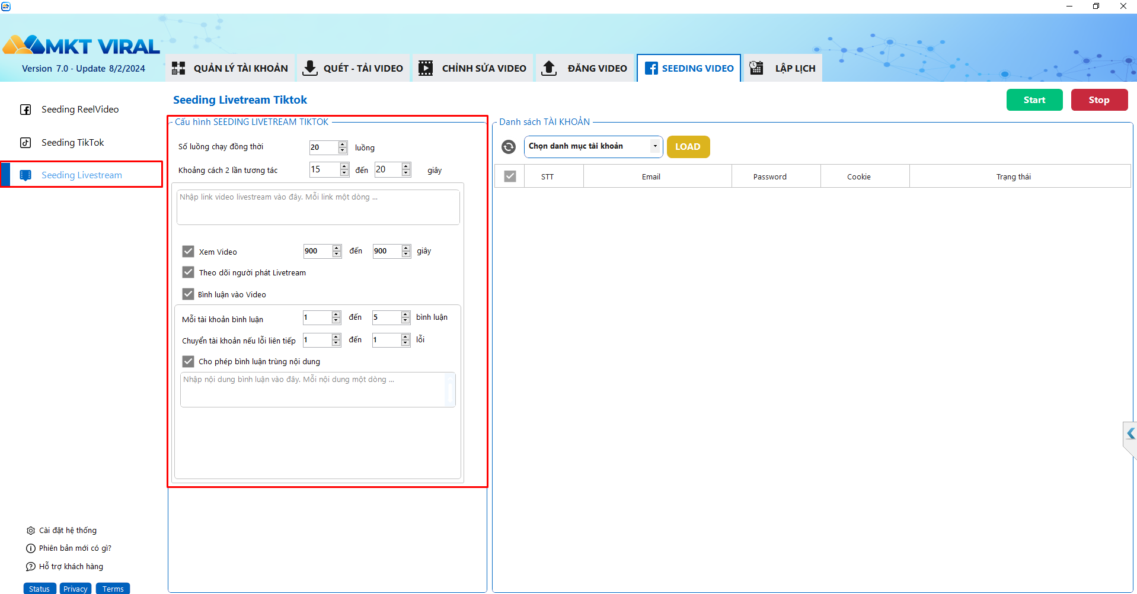Select Seeding TikTok in the sidebar
1137x594 pixels.
coord(73,143)
